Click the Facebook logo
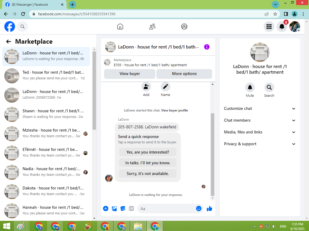 point(10,27)
